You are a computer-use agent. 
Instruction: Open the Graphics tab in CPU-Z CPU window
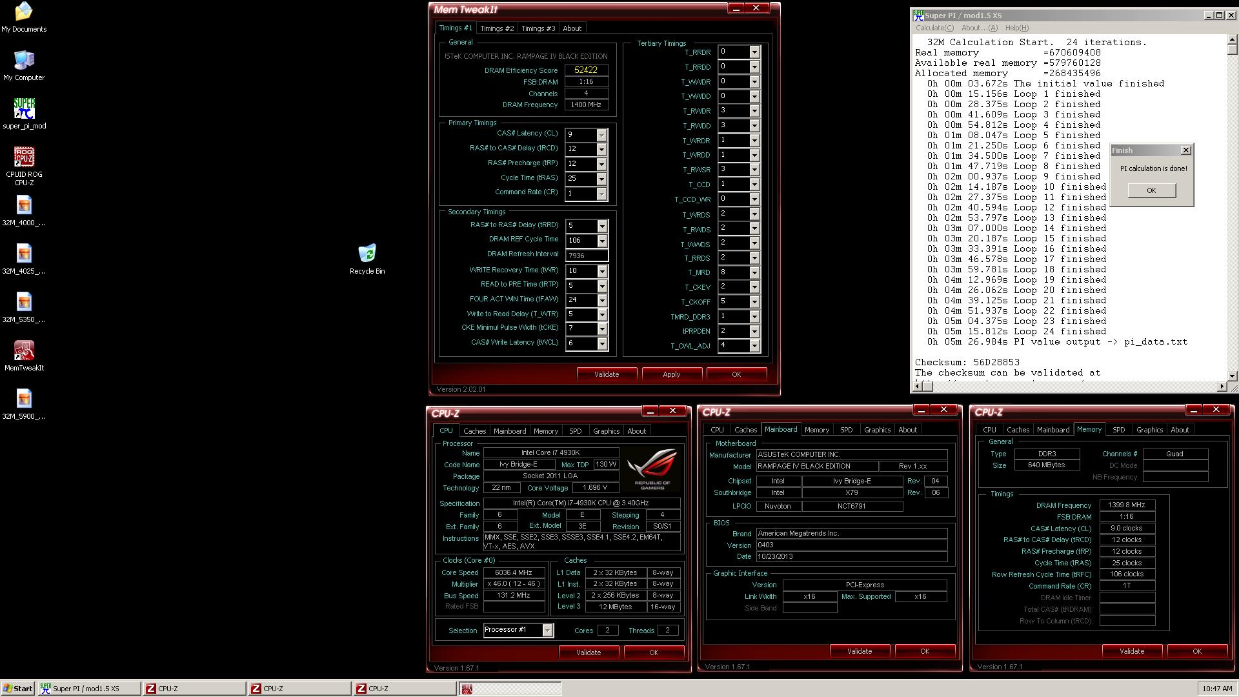(x=606, y=431)
